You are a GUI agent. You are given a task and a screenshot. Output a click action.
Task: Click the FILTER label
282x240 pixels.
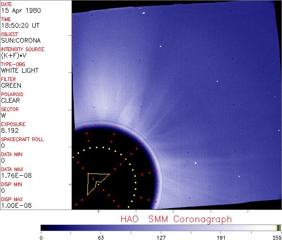click(8, 79)
